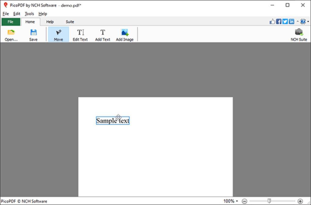Switch to the Suite ribbon tab
The height and width of the screenshot is (205, 311).
coord(70,22)
